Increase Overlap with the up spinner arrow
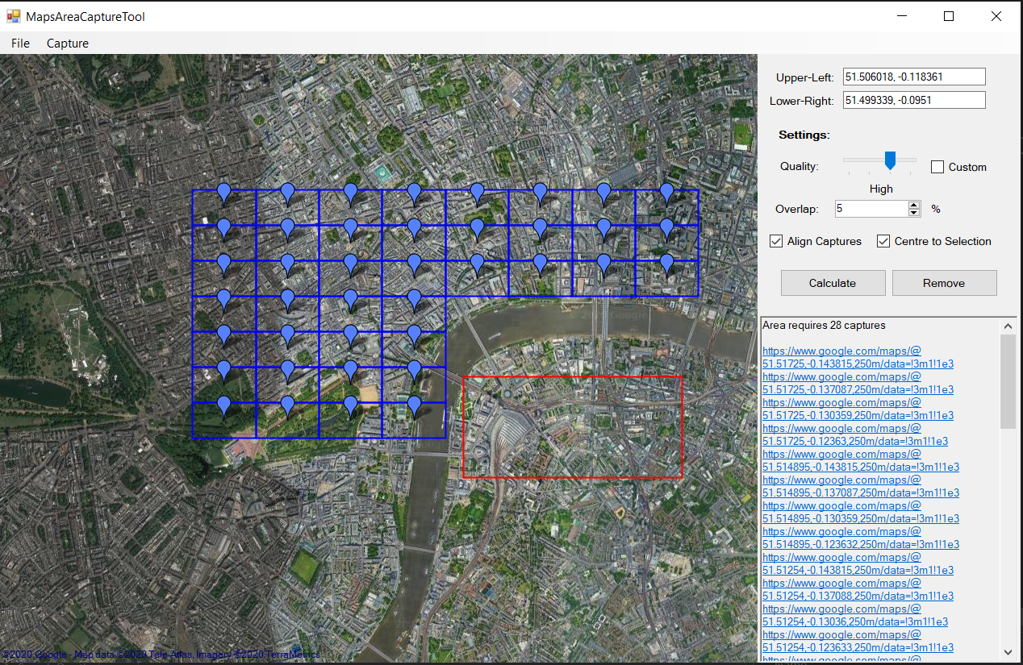 coord(914,205)
